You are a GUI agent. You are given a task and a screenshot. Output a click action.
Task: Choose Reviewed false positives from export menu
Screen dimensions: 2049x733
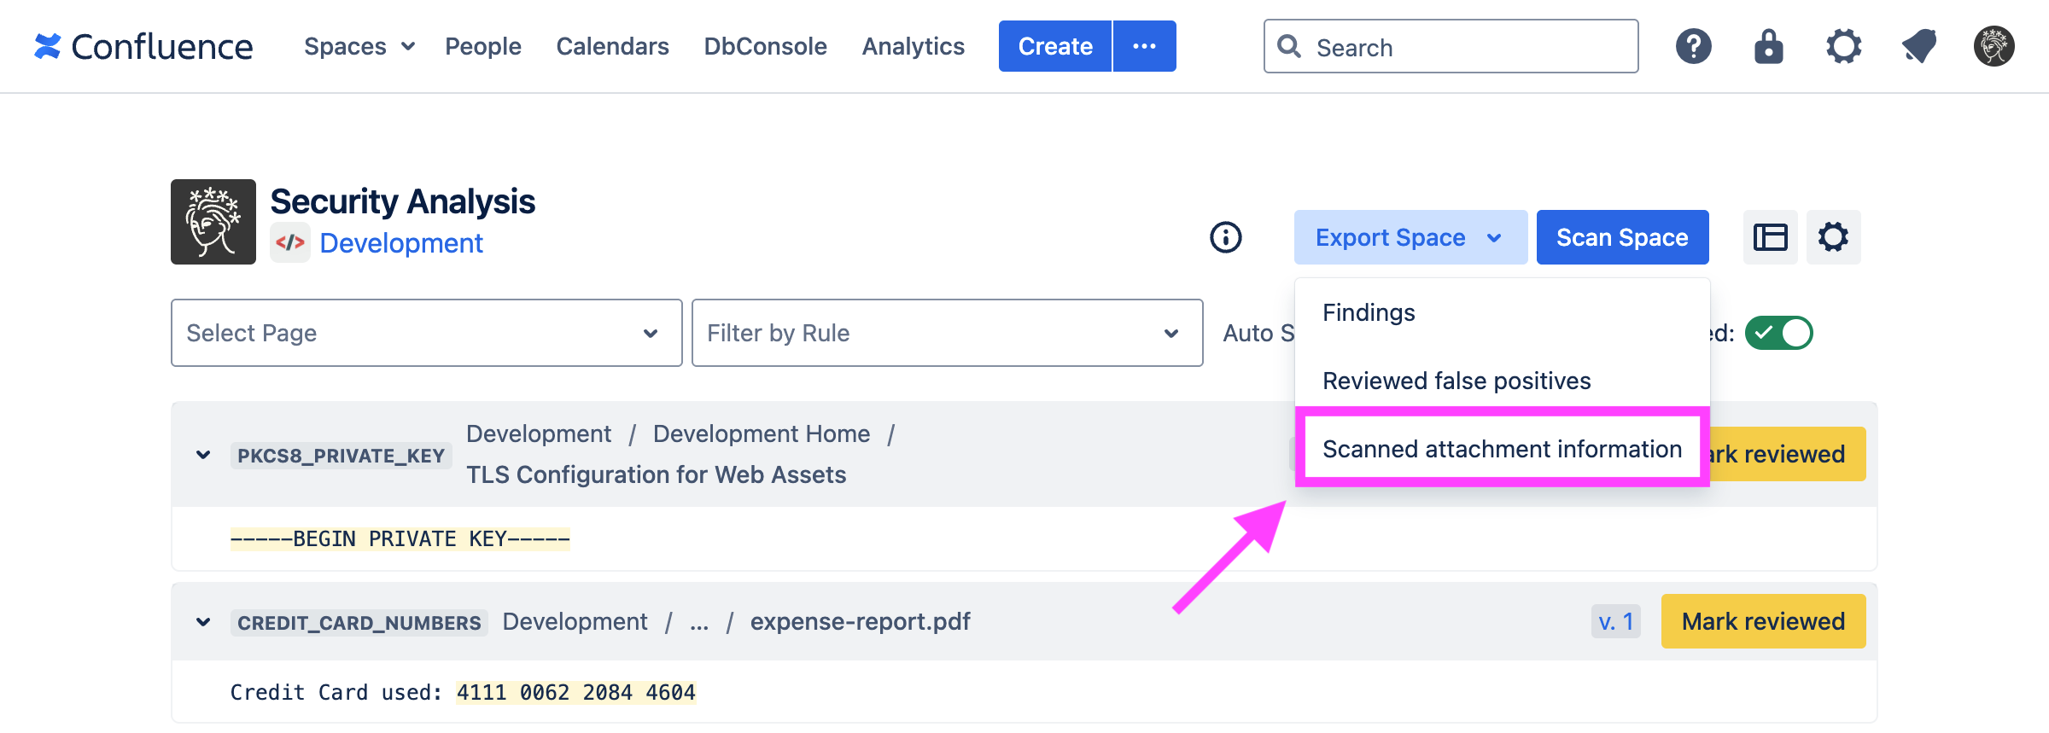pos(1456,381)
